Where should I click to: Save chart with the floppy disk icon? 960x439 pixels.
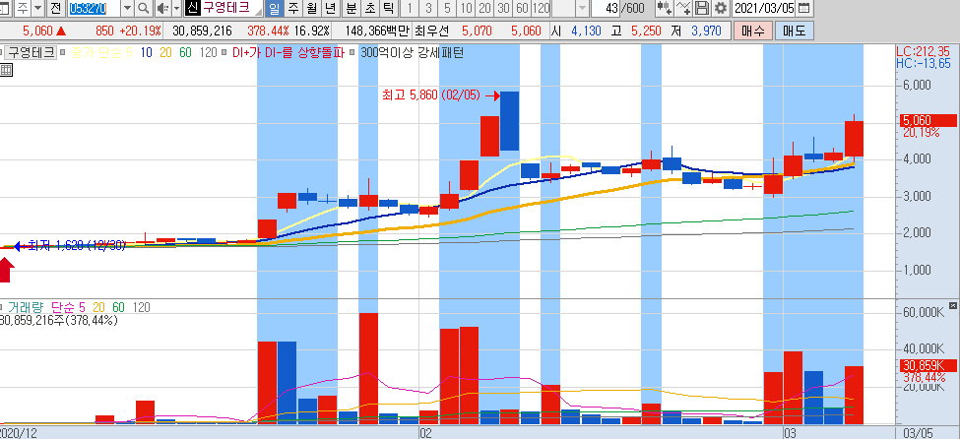coord(703,9)
